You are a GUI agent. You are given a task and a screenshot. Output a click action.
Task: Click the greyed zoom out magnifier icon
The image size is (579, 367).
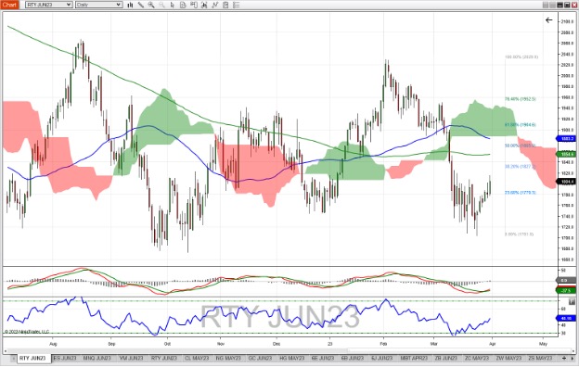click(161, 5)
